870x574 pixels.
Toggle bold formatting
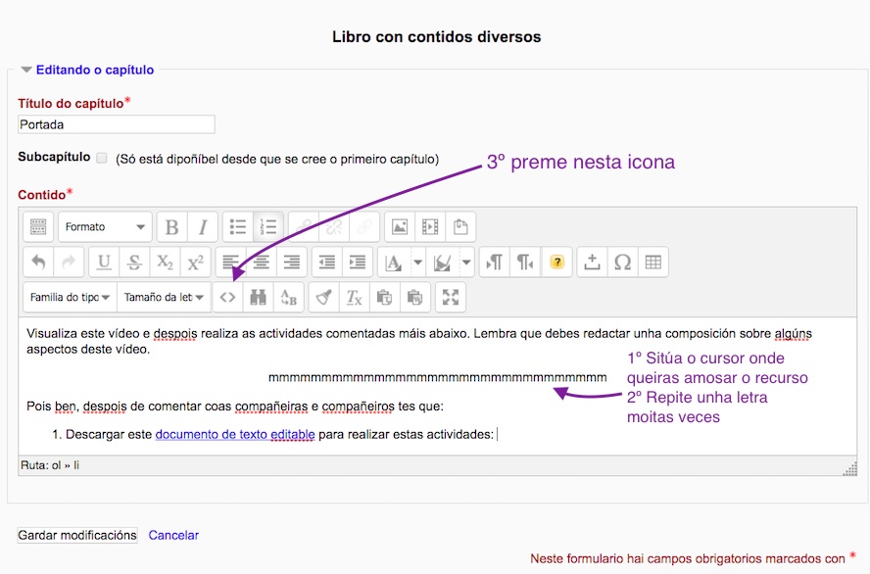tap(171, 227)
